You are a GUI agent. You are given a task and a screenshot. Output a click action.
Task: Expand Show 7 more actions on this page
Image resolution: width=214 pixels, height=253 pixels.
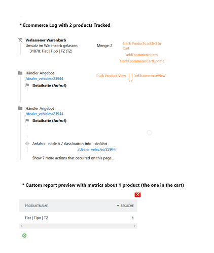(x=73, y=158)
